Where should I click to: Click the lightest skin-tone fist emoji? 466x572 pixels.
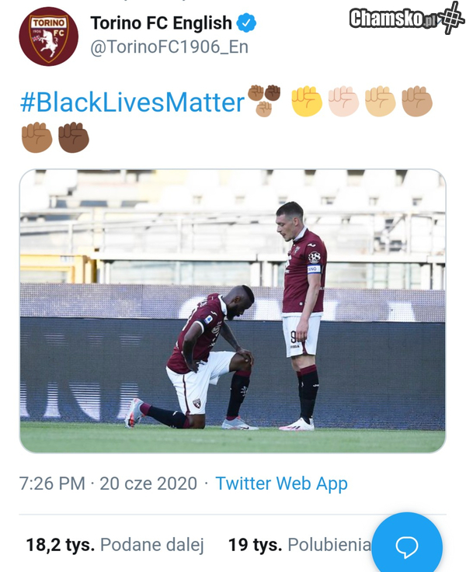coord(343,102)
